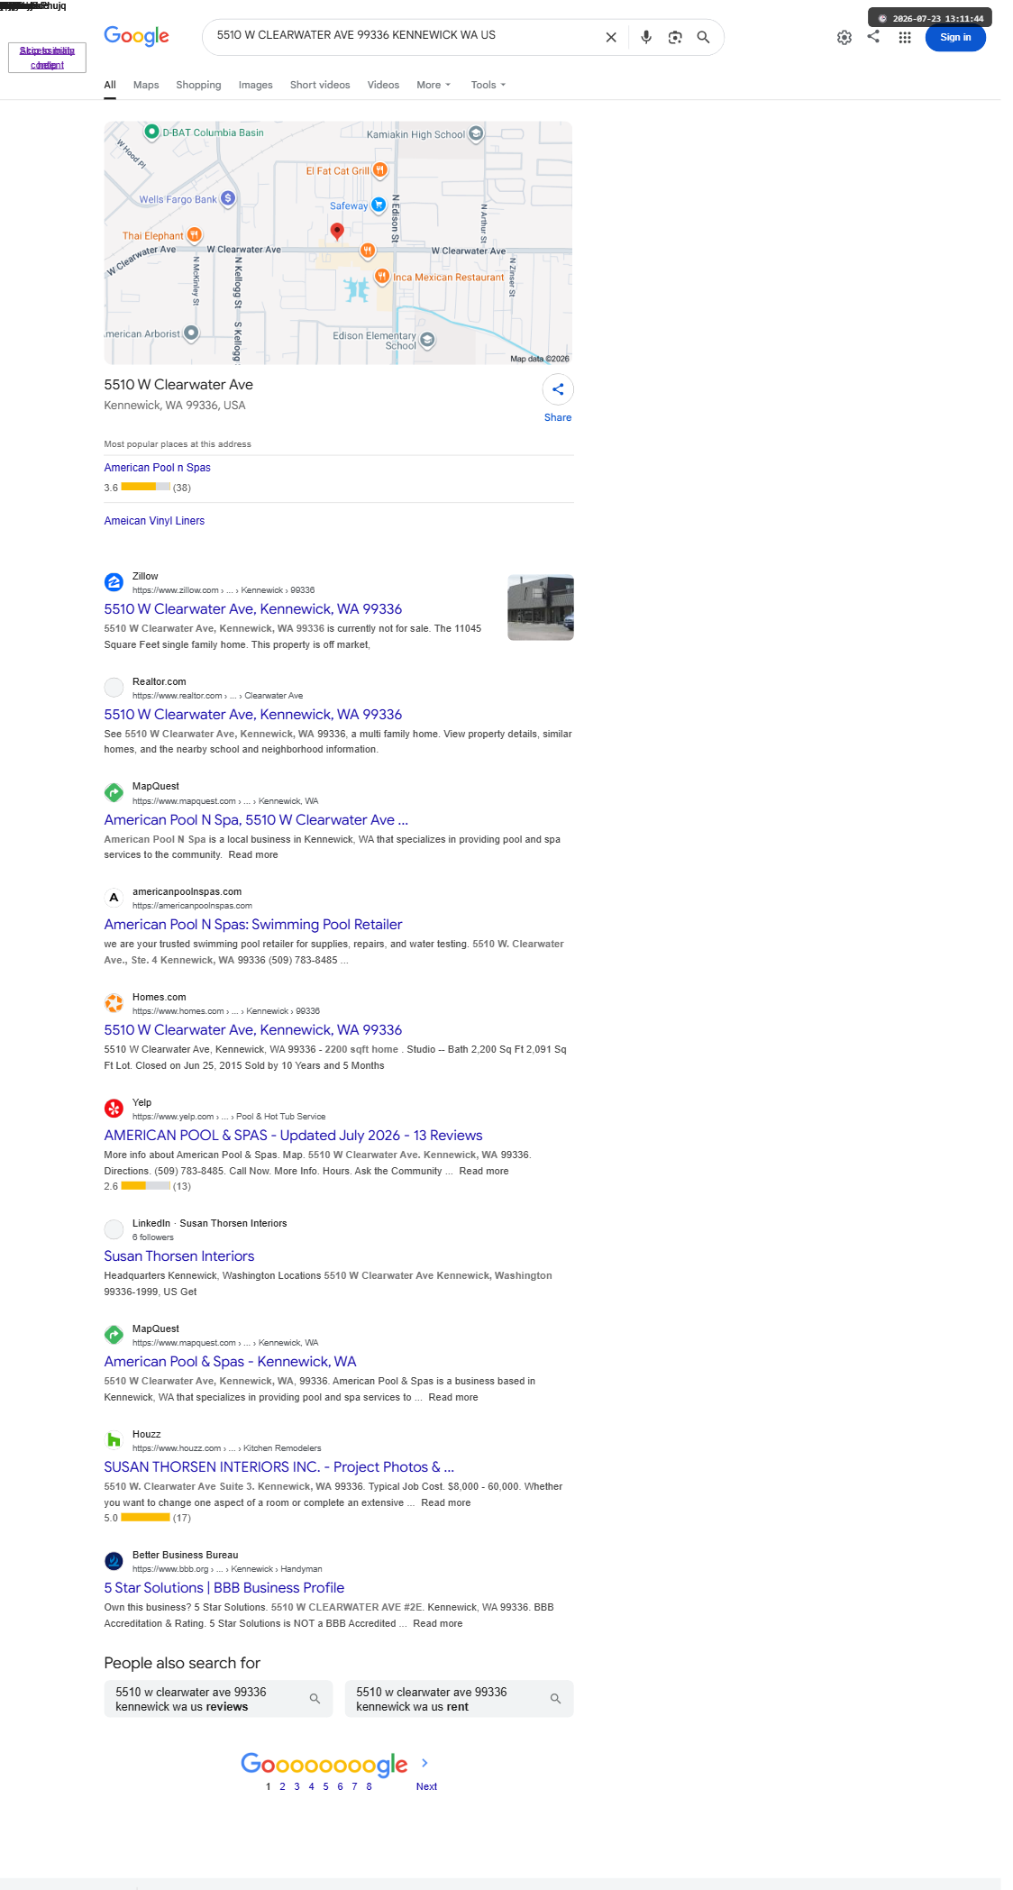
Task: Go to next page via chevron arrow
Action: click(x=424, y=1763)
